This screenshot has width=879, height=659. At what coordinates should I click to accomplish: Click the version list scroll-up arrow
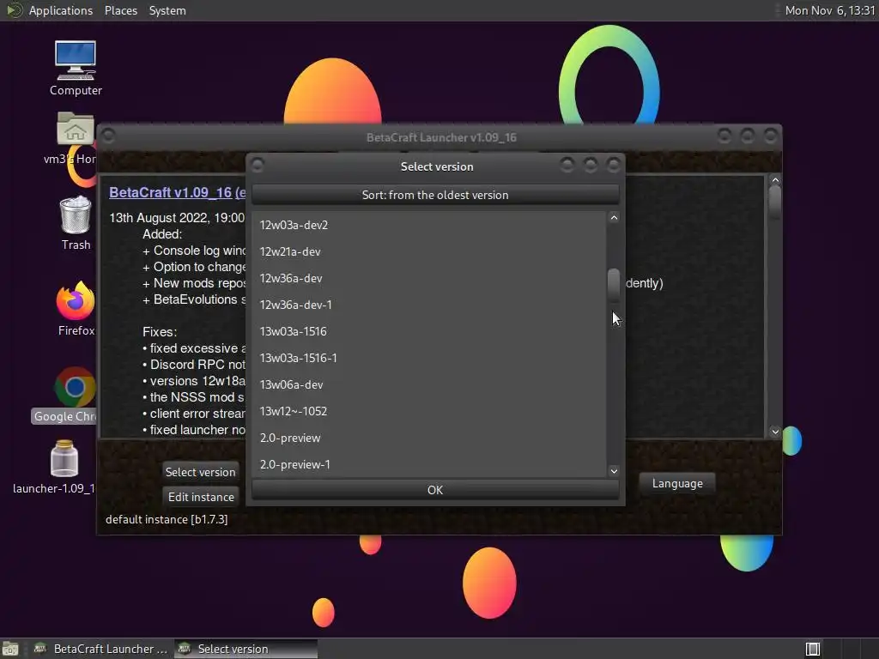[x=614, y=217]
